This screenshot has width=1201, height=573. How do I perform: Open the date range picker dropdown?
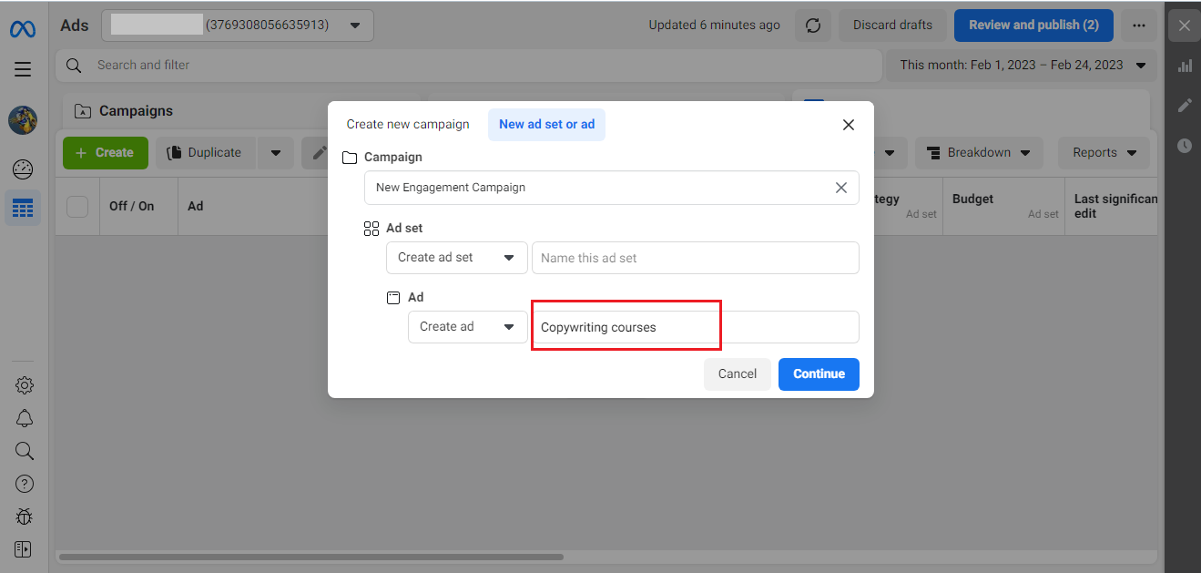point(1022,66)
